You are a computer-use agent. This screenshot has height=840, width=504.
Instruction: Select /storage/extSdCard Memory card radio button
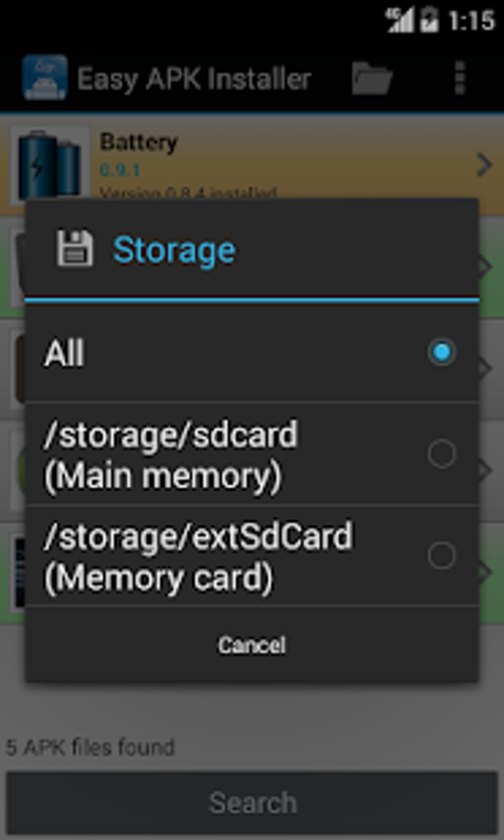[441, 555]
